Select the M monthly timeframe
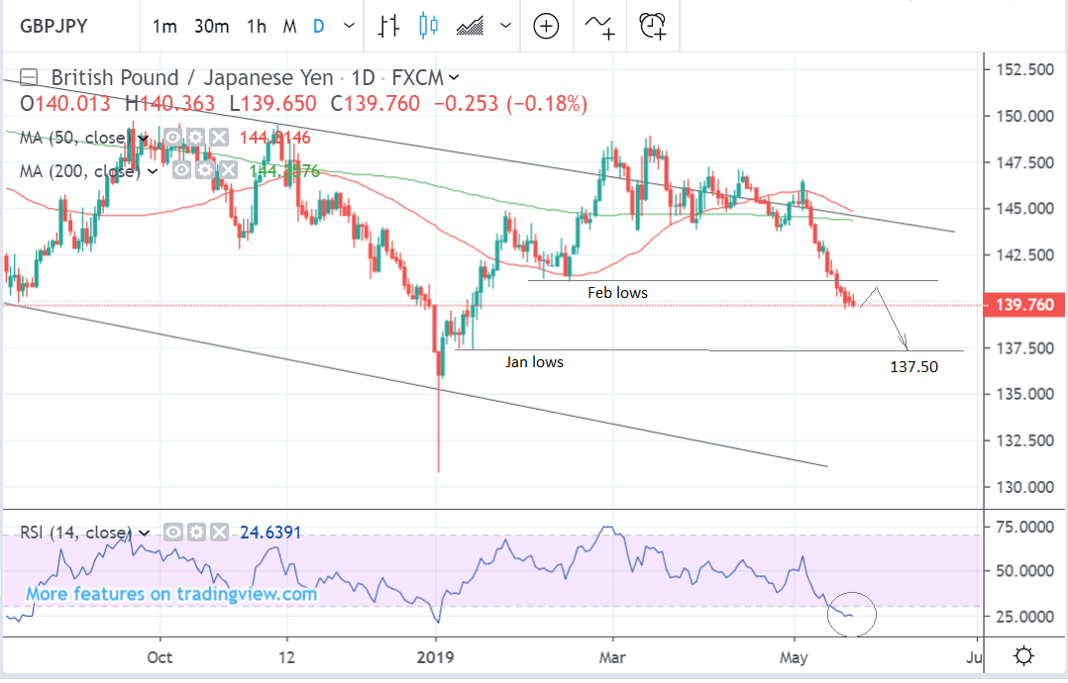 point(289,27)
